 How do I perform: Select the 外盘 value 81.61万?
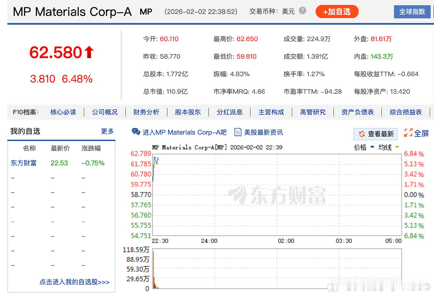pos(381,39)
